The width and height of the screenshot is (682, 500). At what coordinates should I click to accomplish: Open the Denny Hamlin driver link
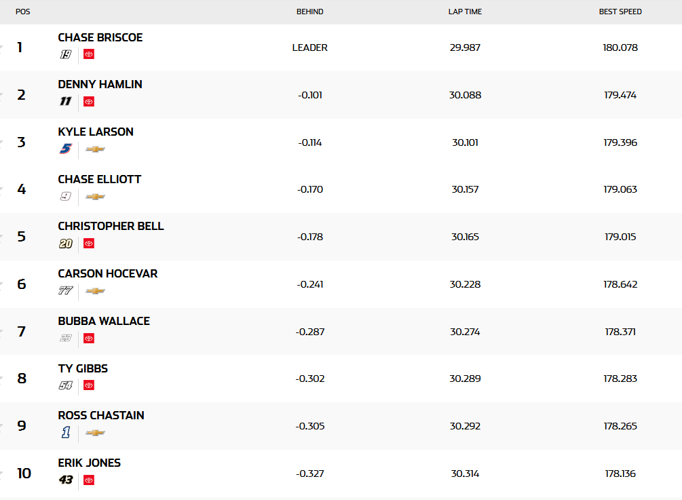(x=100, y=85)
